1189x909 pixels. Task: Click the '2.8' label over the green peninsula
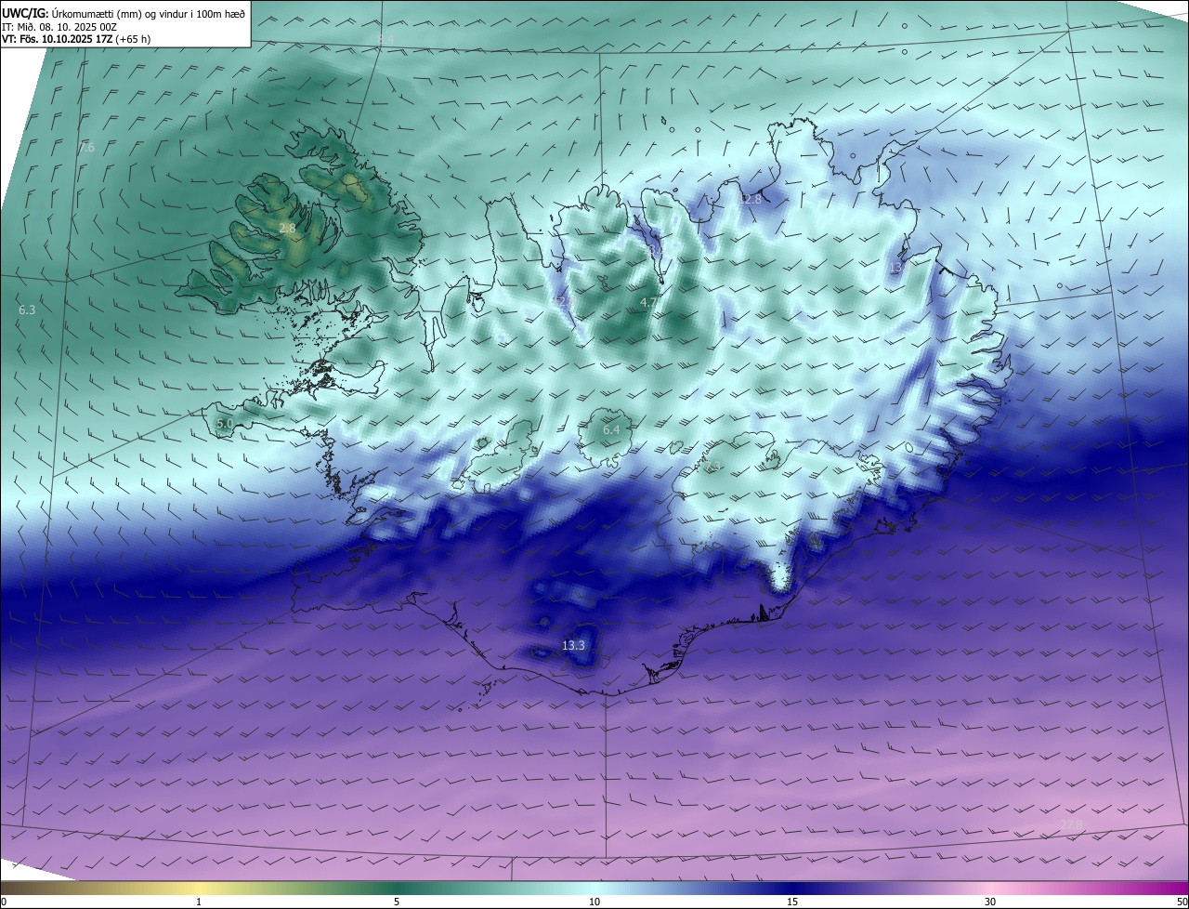coord(287,228)
